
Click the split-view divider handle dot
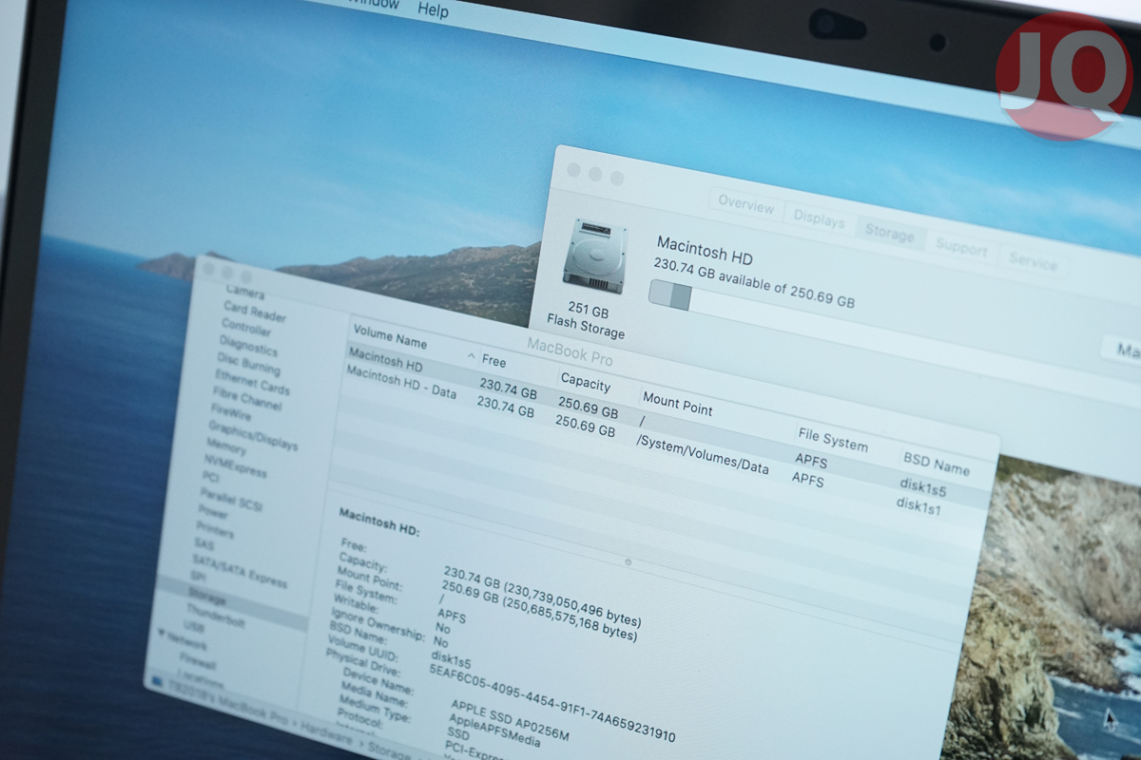pos(628,561)
